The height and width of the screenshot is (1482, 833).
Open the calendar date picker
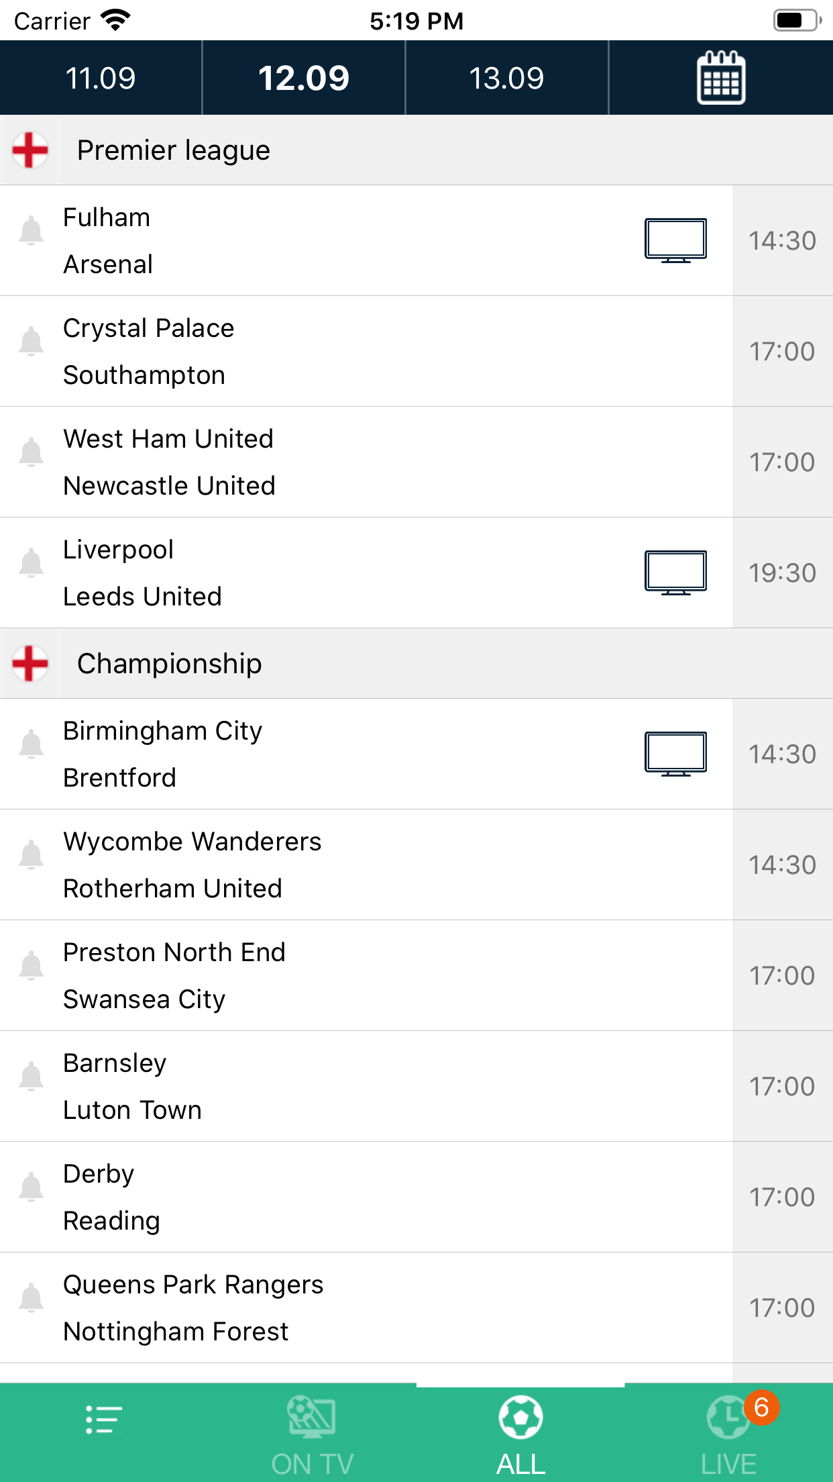(x=721, y=78)
